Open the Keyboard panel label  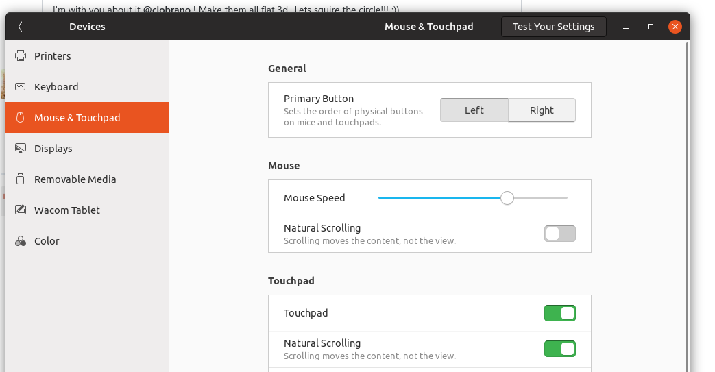56,86
